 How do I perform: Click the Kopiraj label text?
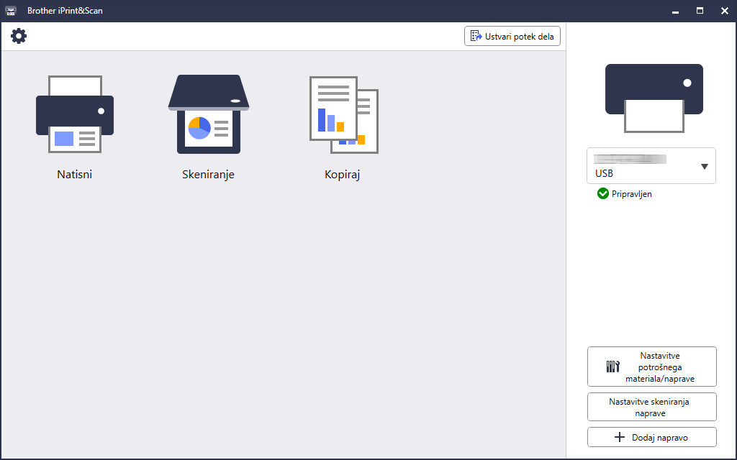coord(342,175)
